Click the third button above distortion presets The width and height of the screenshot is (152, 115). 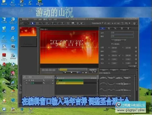(x=124, y=70)
